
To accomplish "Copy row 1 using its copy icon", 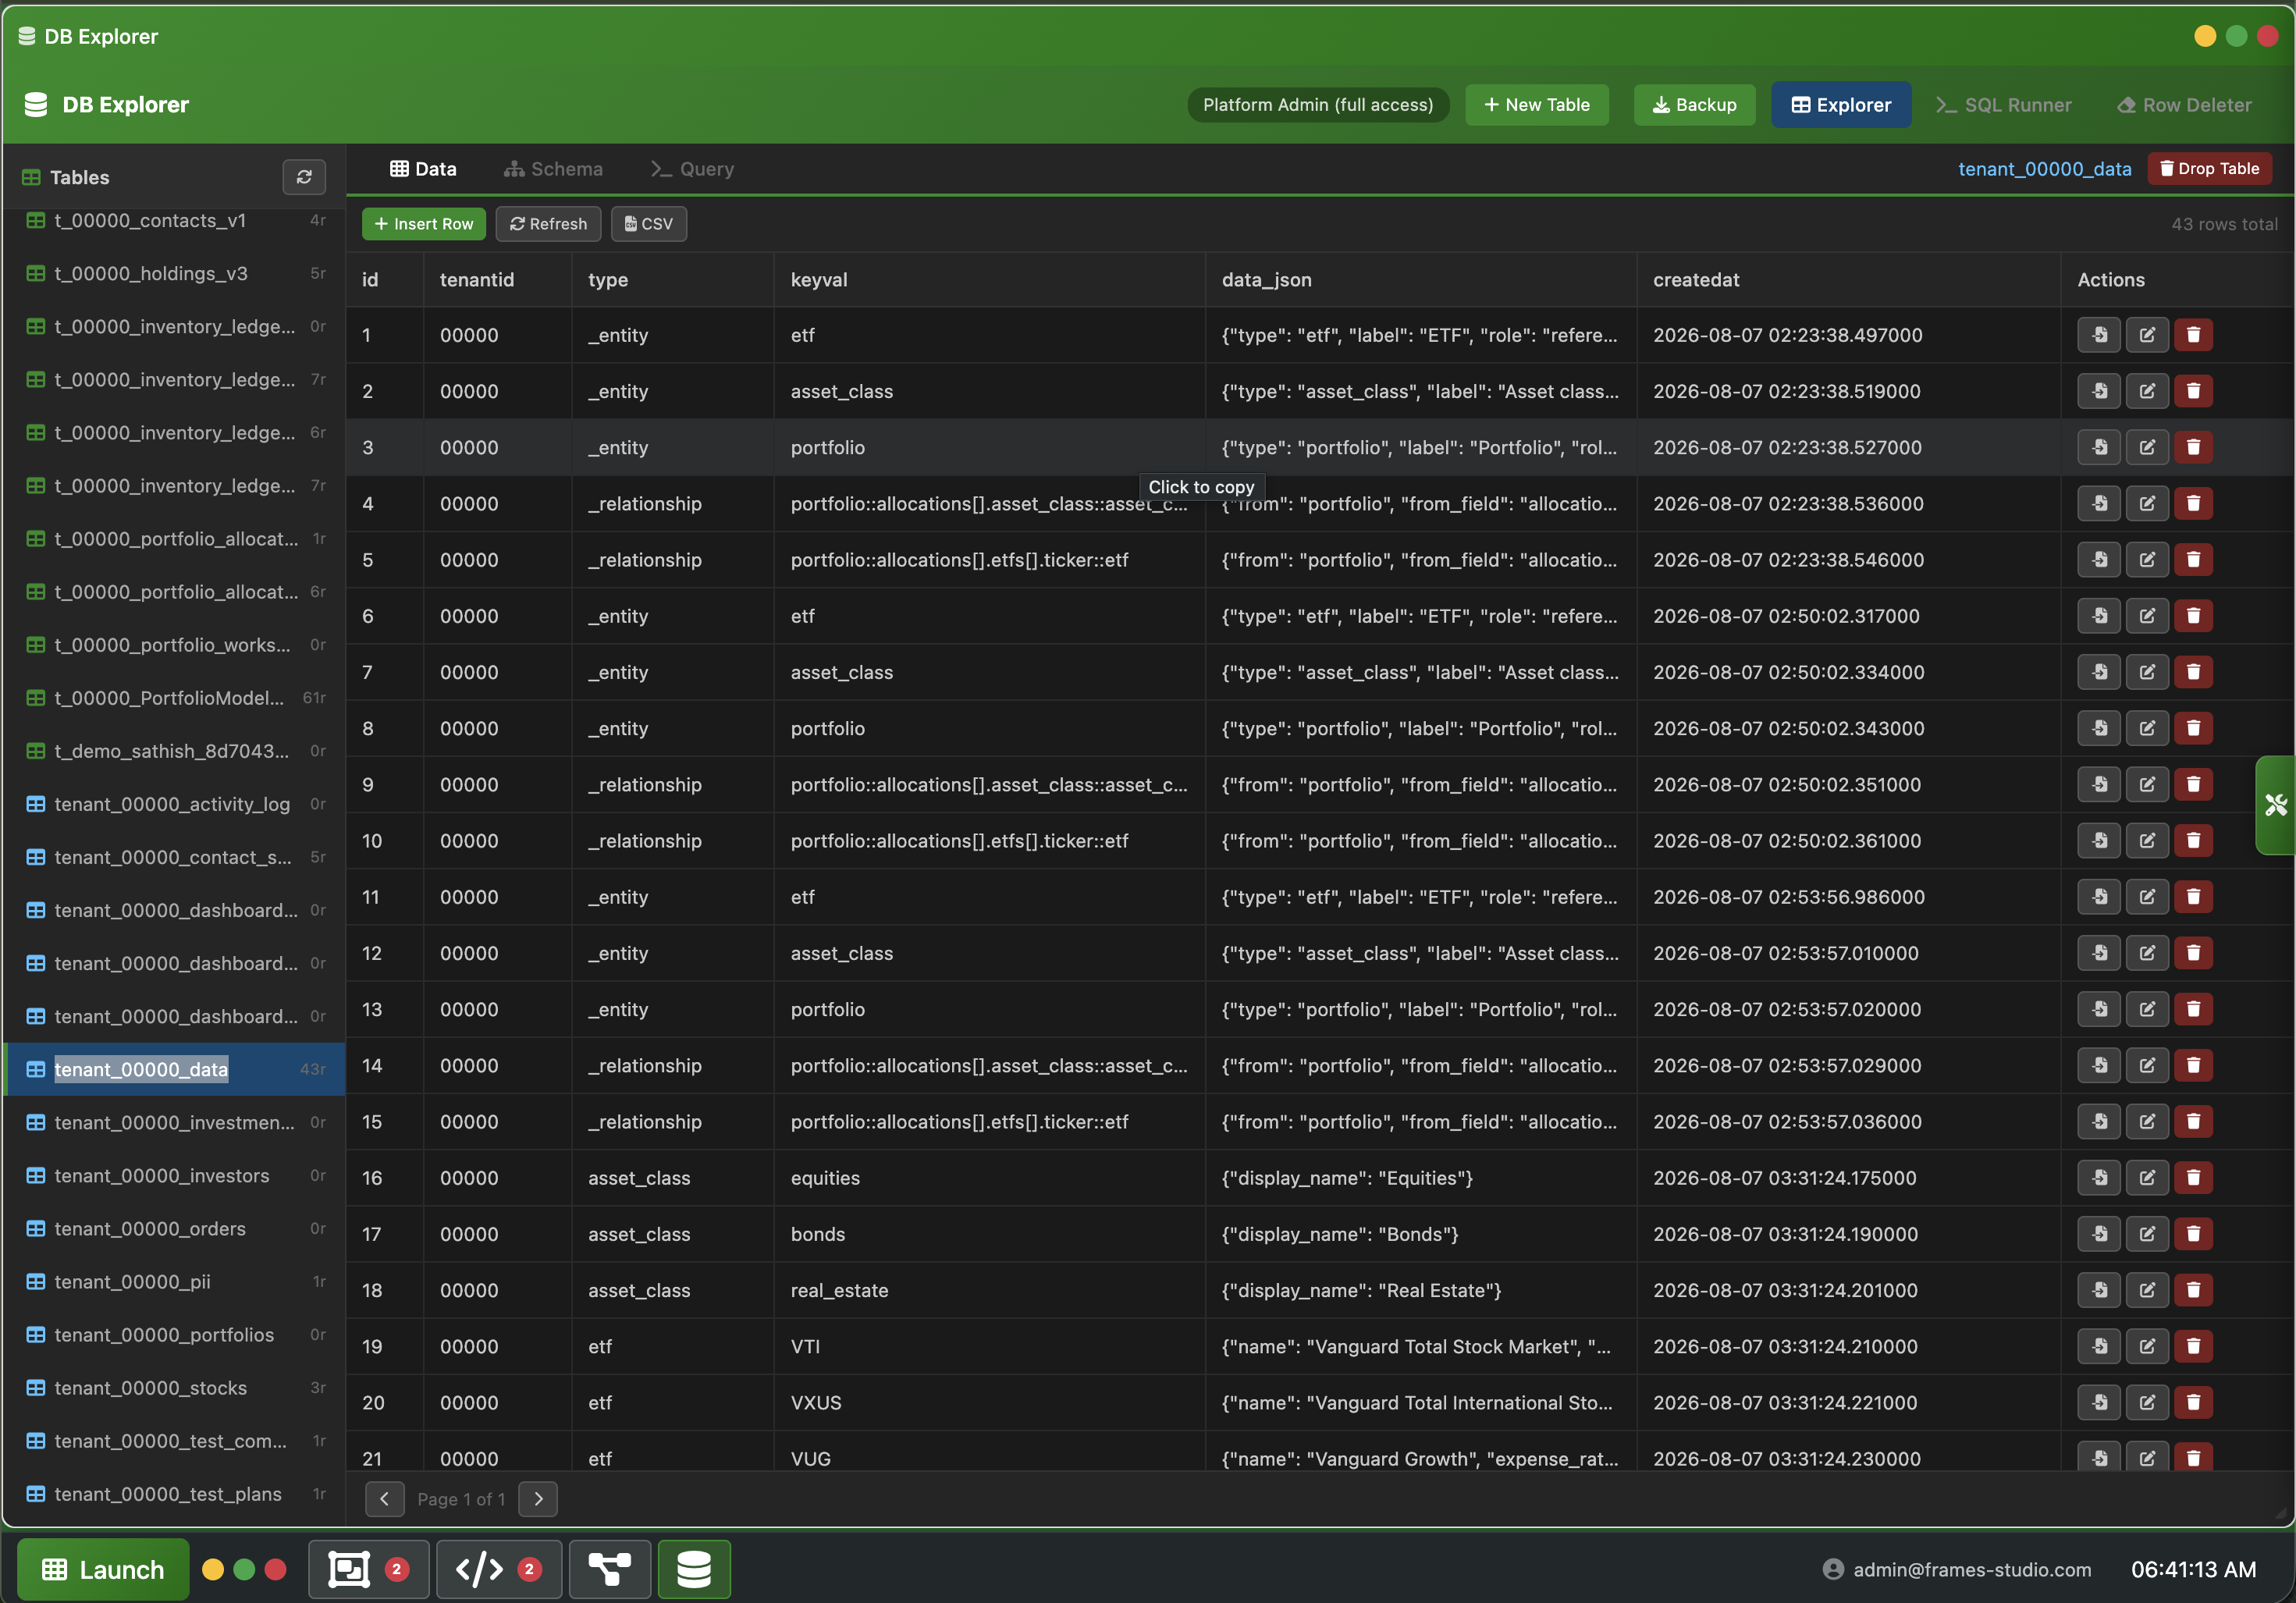I will [x=2099, y=335].
